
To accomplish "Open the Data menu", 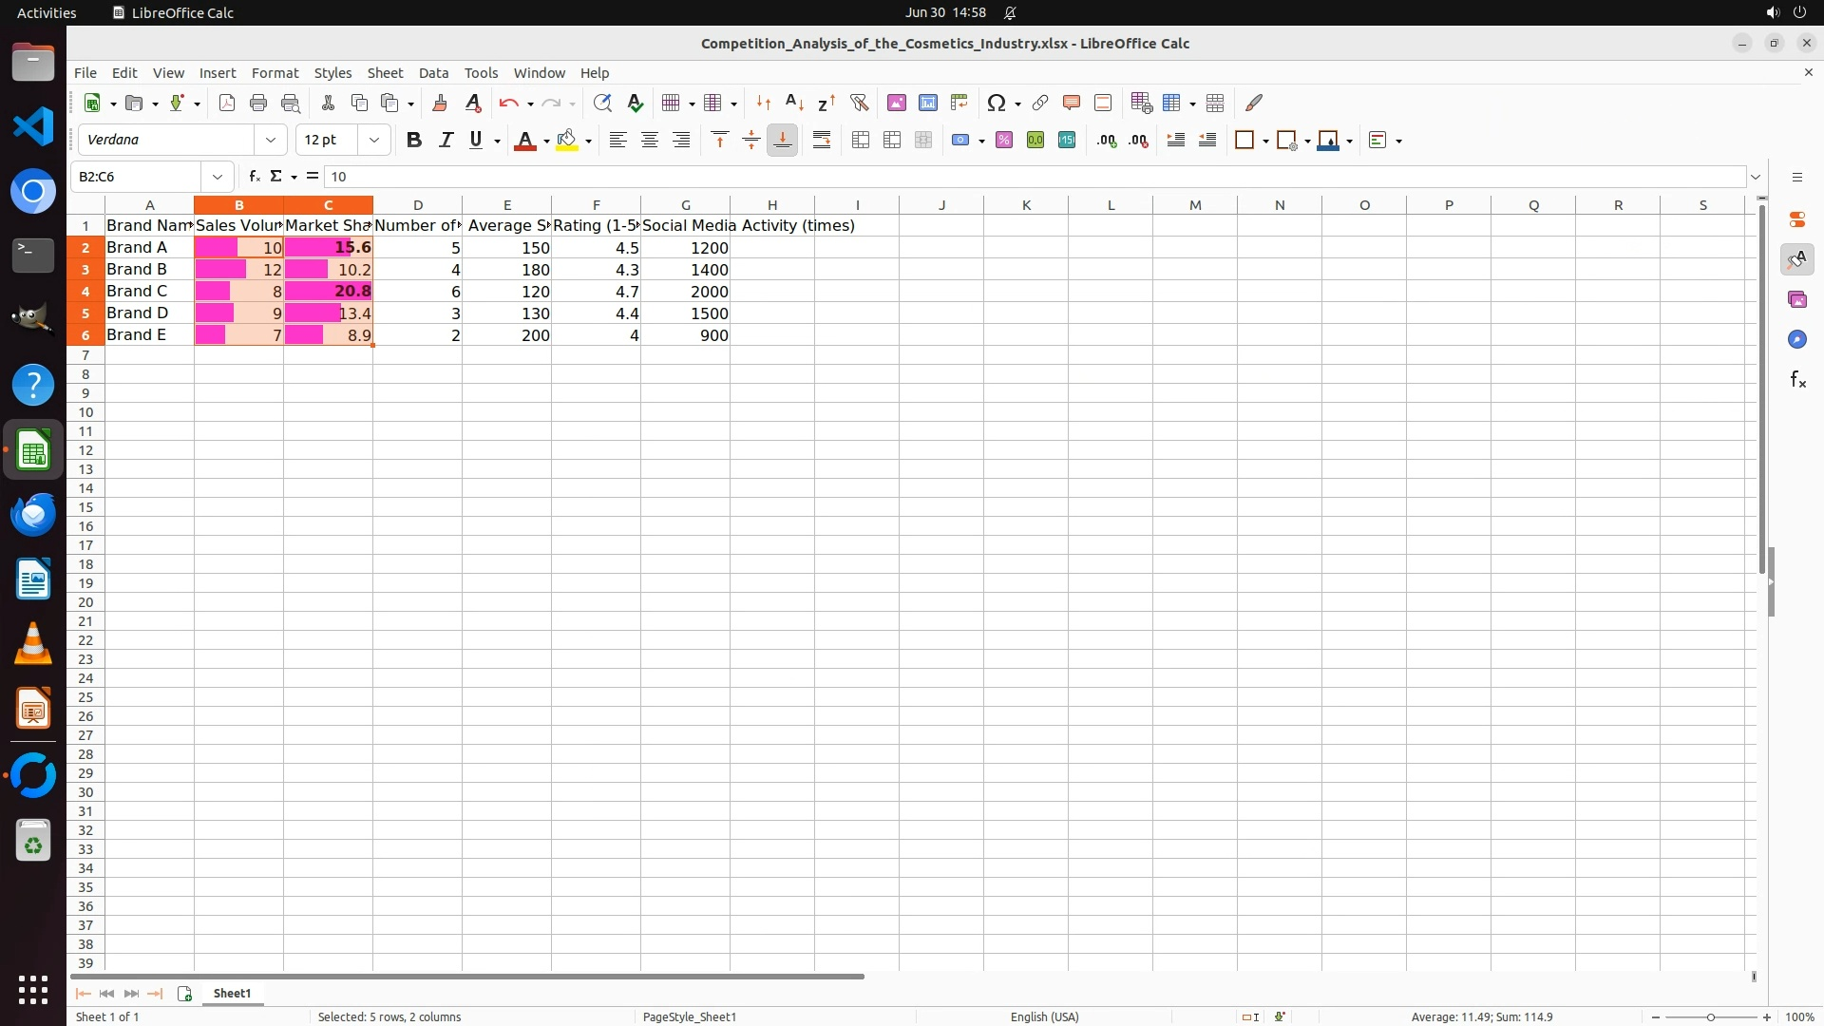I will [433, 73].
